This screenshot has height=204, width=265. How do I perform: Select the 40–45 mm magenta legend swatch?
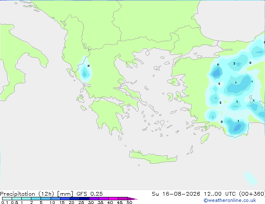(x=113, y=199)
